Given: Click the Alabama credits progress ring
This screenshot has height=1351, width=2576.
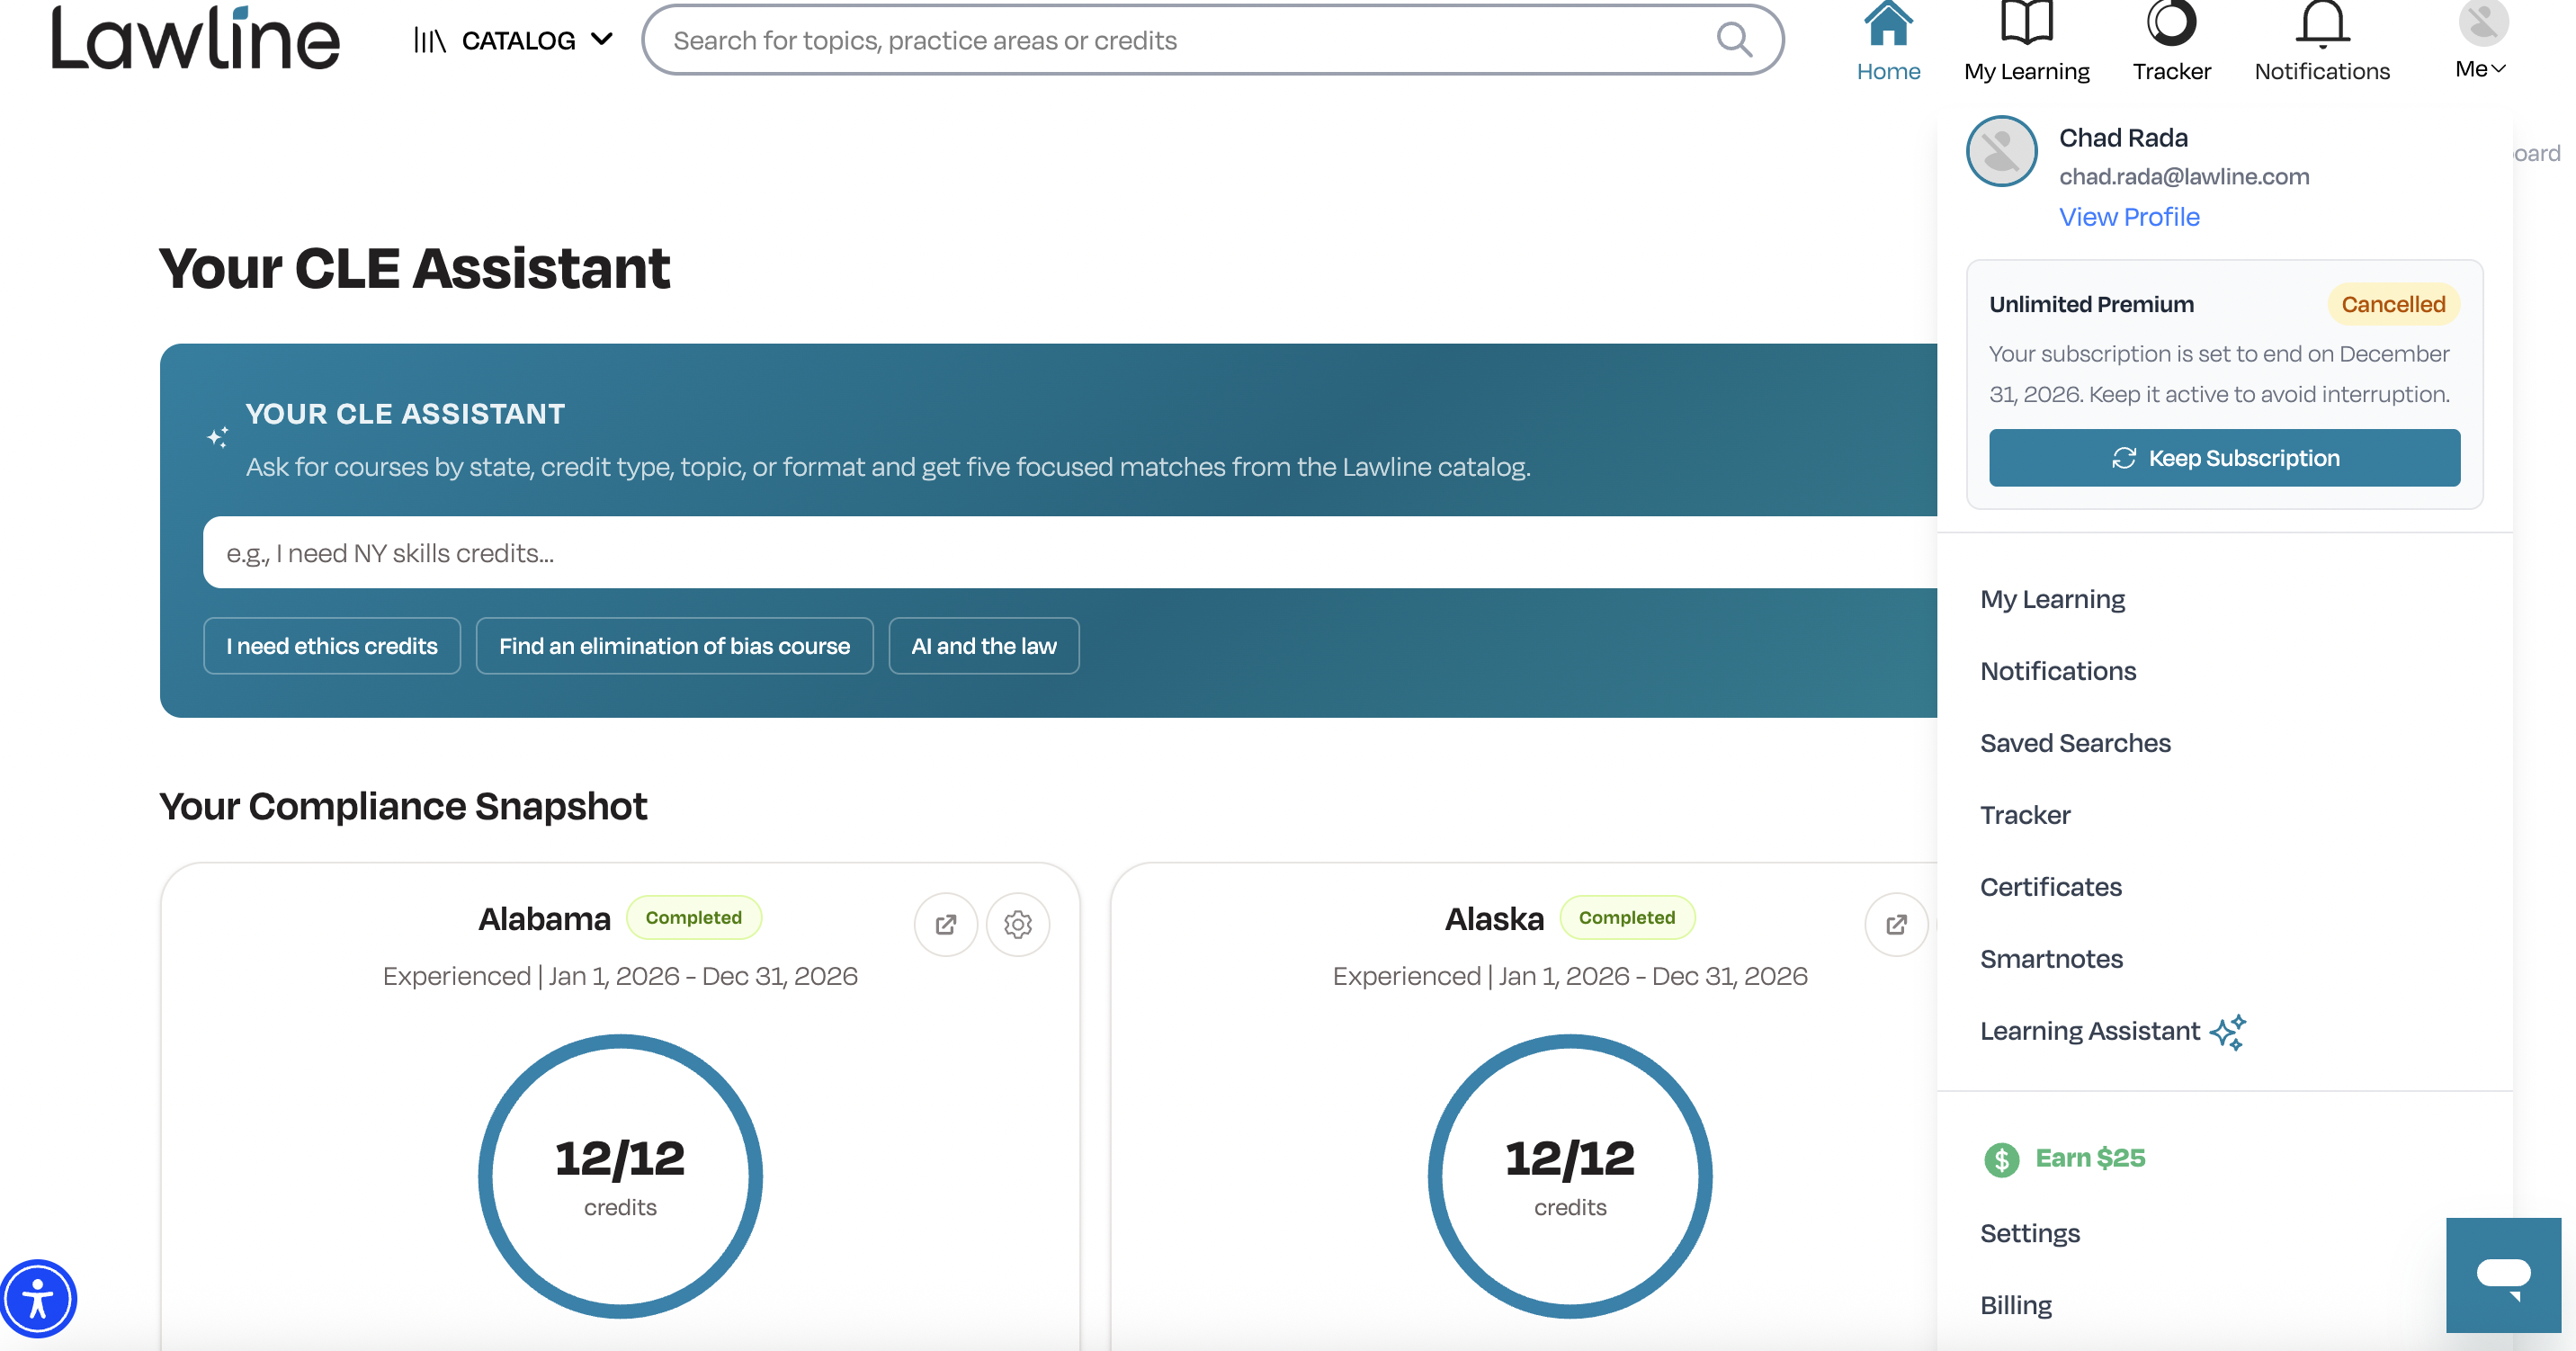Looking at the screenshot, I should 620,1176.
